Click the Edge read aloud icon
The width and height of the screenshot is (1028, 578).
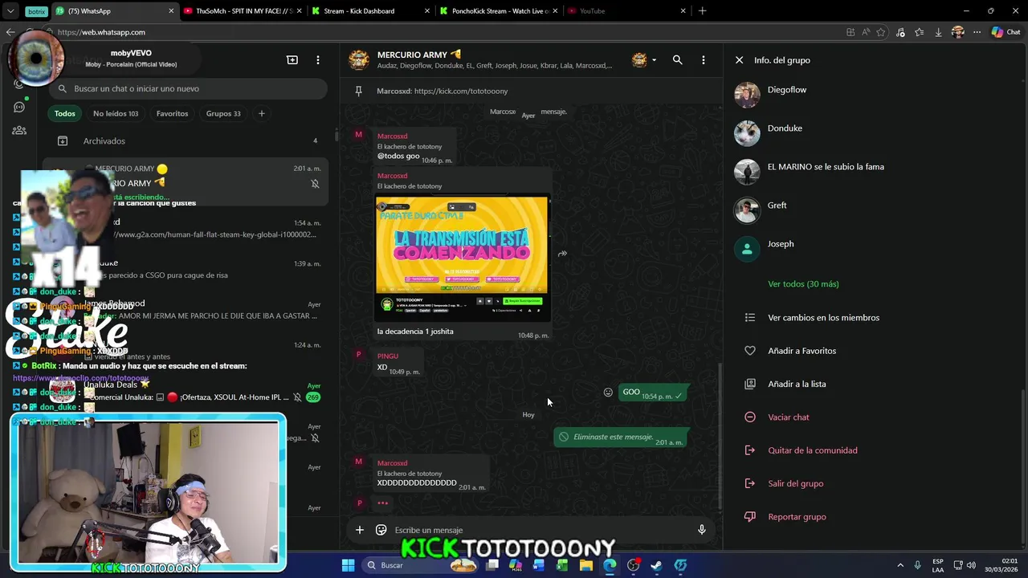(x=866, y=32)
